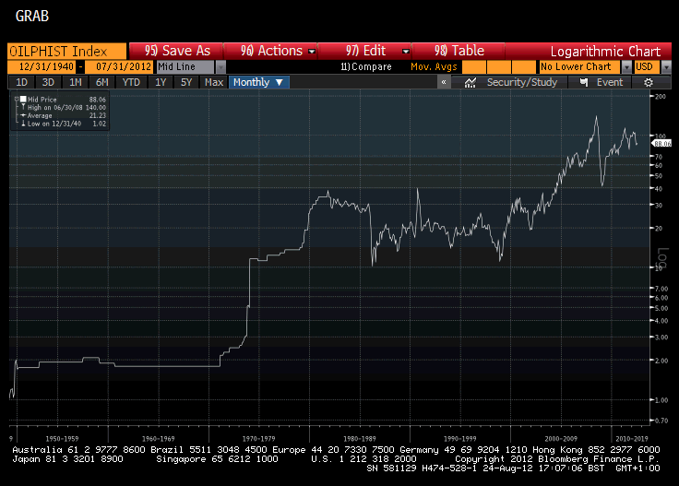The width and height of the screenshot is (679, 486).
Task: Select the Max range tab
Action: [214, 82]
